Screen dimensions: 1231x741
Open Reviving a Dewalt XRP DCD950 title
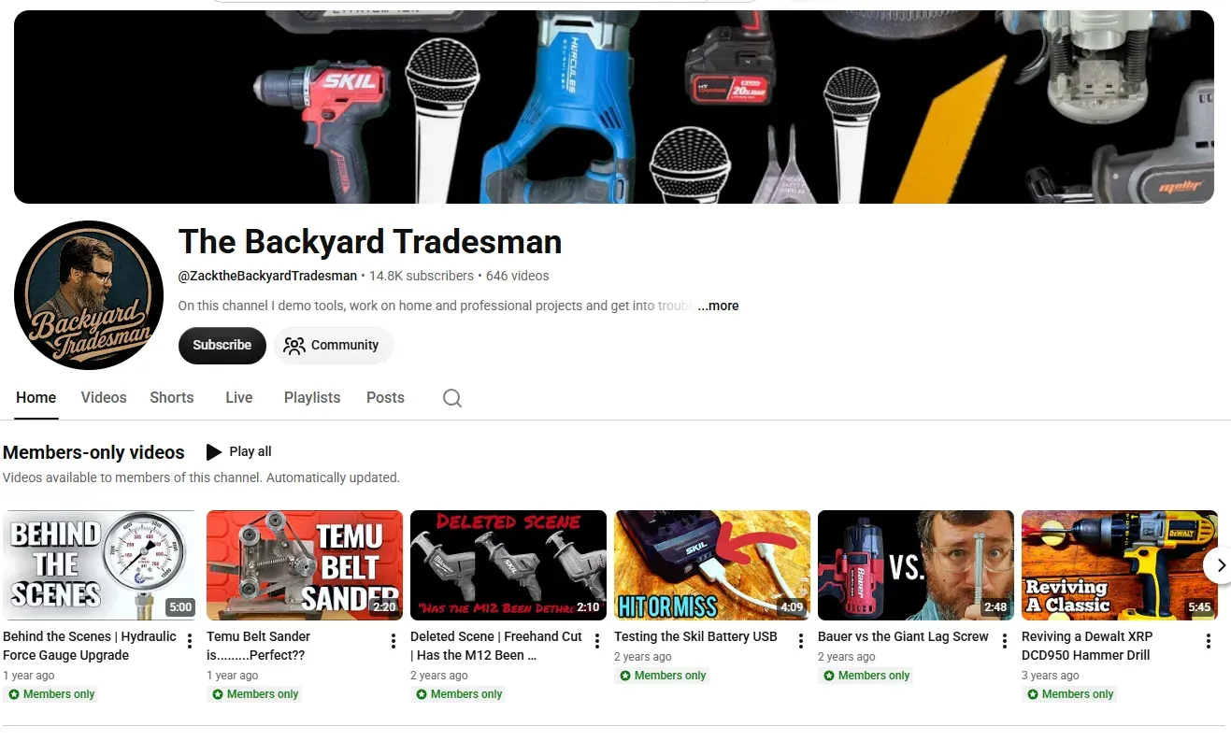click(x=1087, y=646)
